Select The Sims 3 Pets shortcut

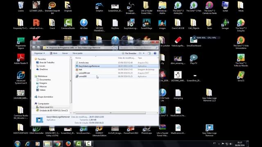tap(194, 7)
